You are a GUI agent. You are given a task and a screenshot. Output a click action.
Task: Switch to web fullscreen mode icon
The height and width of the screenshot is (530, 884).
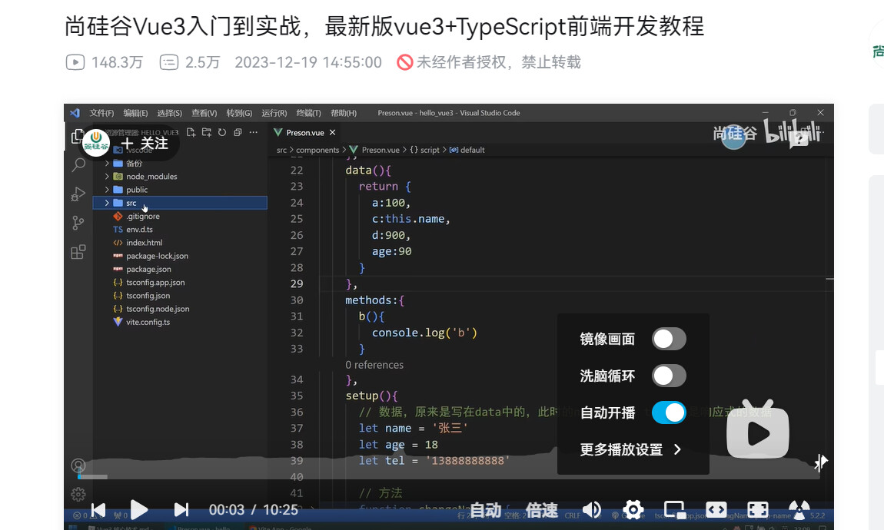coord(716,510)
